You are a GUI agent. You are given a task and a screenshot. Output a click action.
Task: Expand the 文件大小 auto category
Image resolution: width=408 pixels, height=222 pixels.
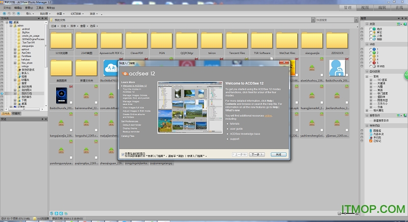point(371,103)
